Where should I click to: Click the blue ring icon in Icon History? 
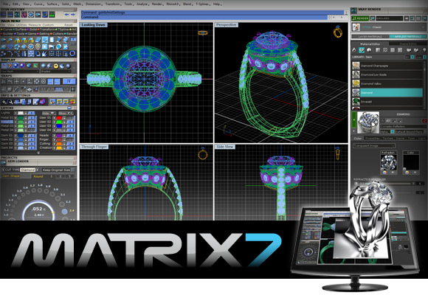click(x=45, y=14)
